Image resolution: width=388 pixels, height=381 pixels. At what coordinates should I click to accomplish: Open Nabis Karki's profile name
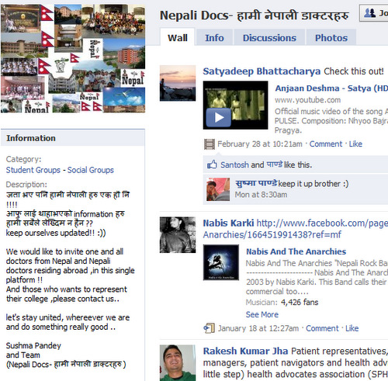[228, 223]
